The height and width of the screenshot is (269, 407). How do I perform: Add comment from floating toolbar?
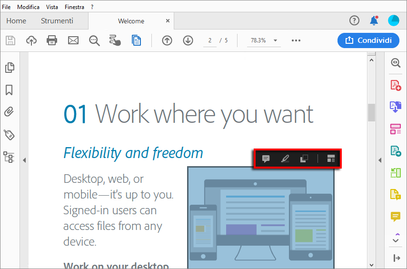click(x=266, y=159)
